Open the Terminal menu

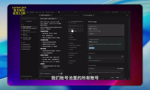(48, 12)
